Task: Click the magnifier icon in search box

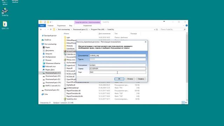Action: [184, 29]
